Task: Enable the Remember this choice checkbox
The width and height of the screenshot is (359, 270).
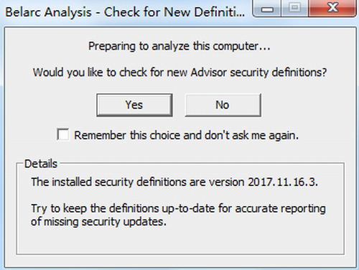Action: (x=63, y=134)
